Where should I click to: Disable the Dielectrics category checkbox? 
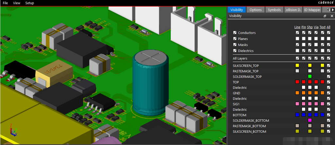pyautogui.click(x=235, y=51)
